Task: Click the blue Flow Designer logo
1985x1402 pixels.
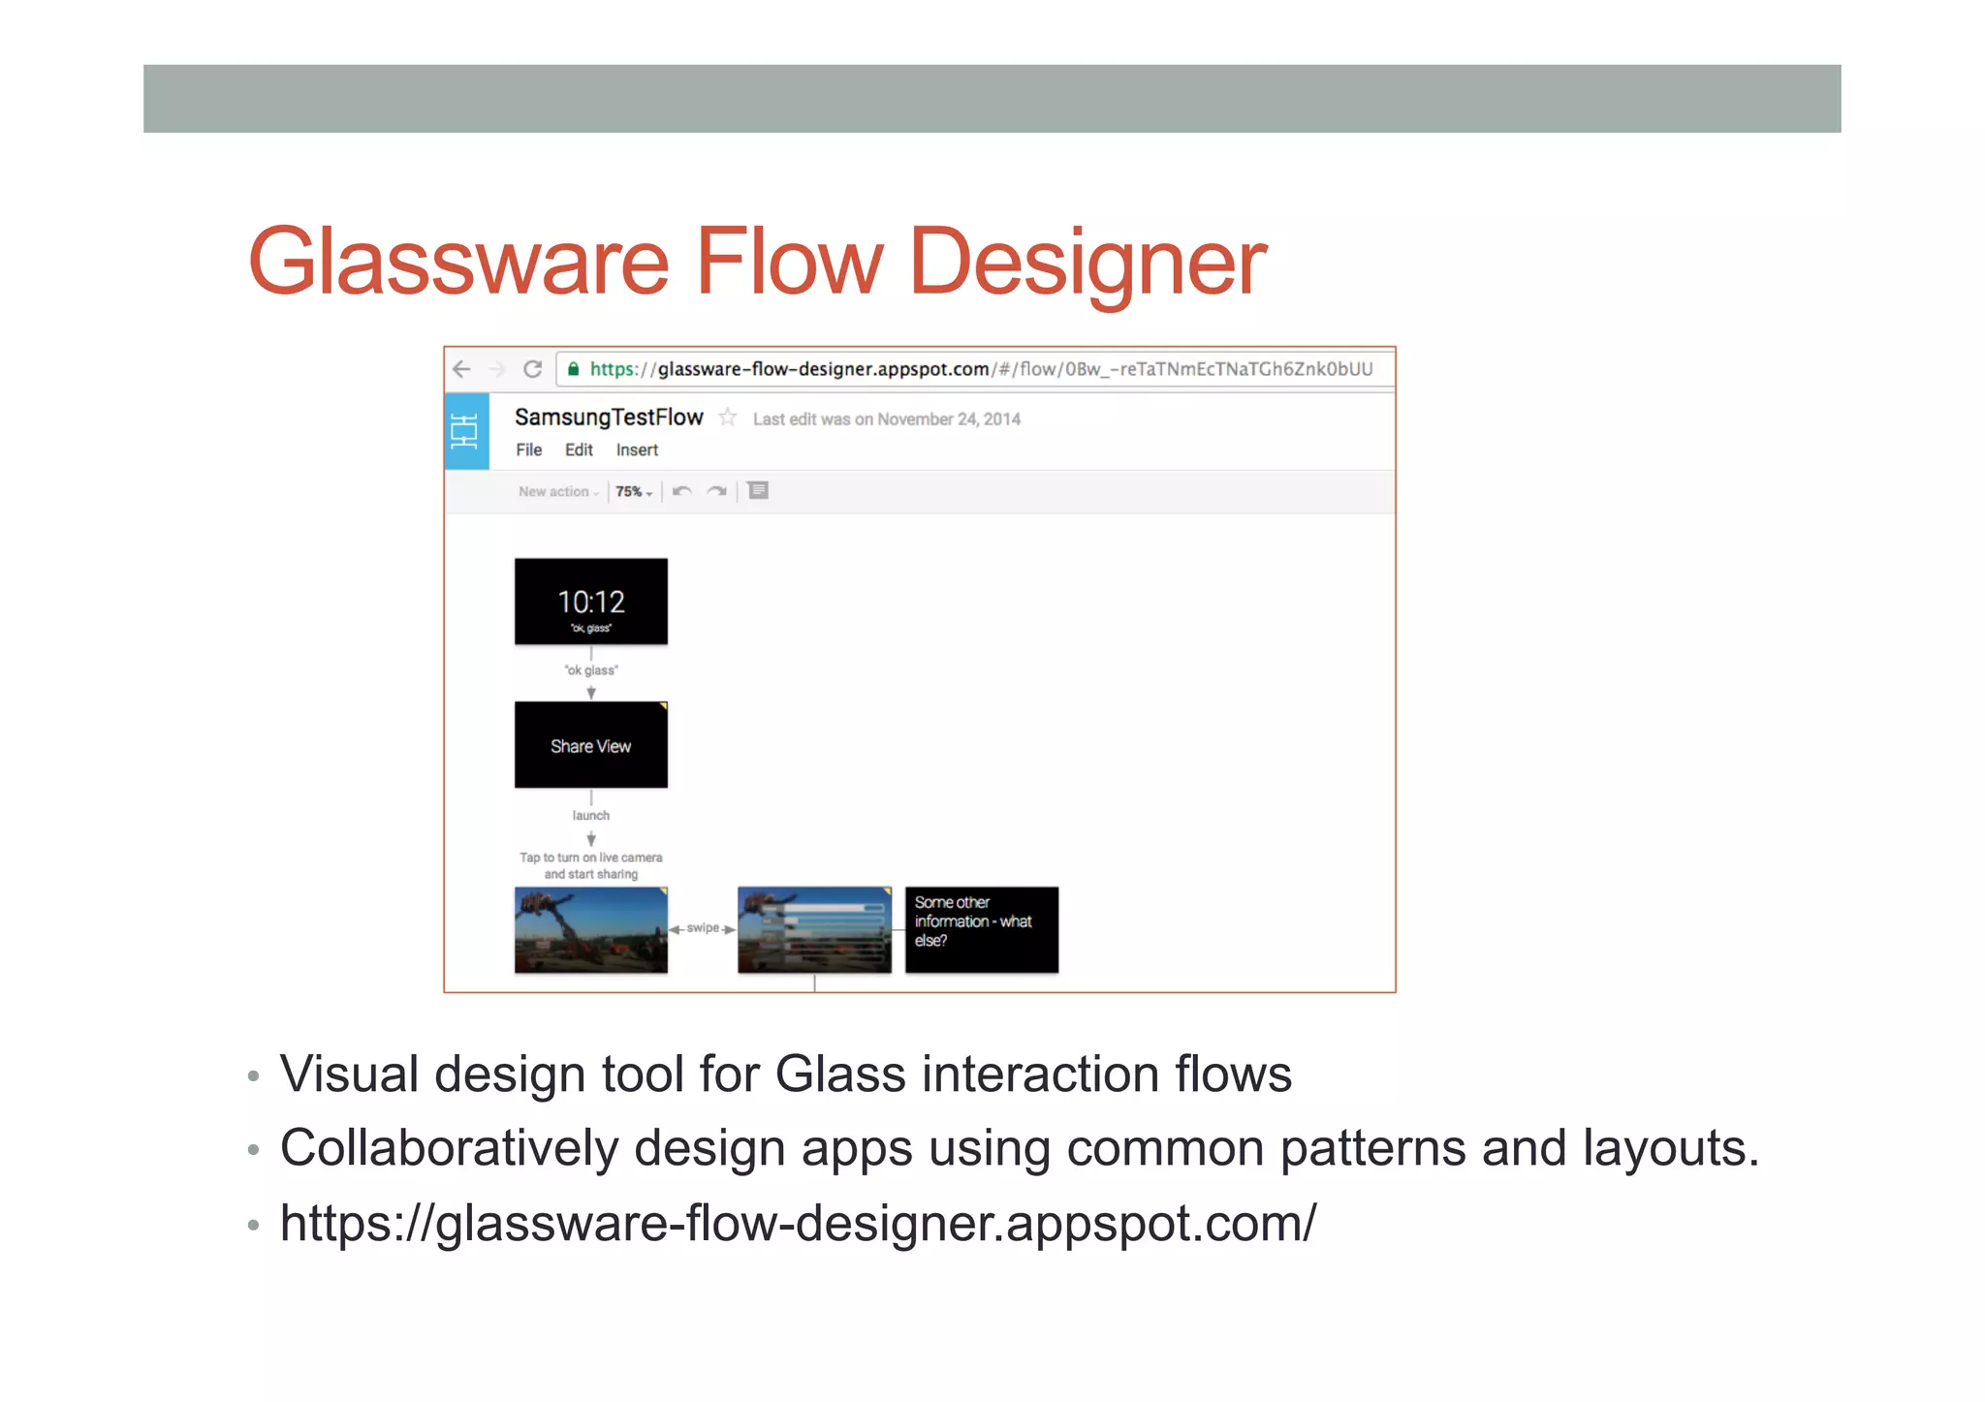Action: coord(465,431)
